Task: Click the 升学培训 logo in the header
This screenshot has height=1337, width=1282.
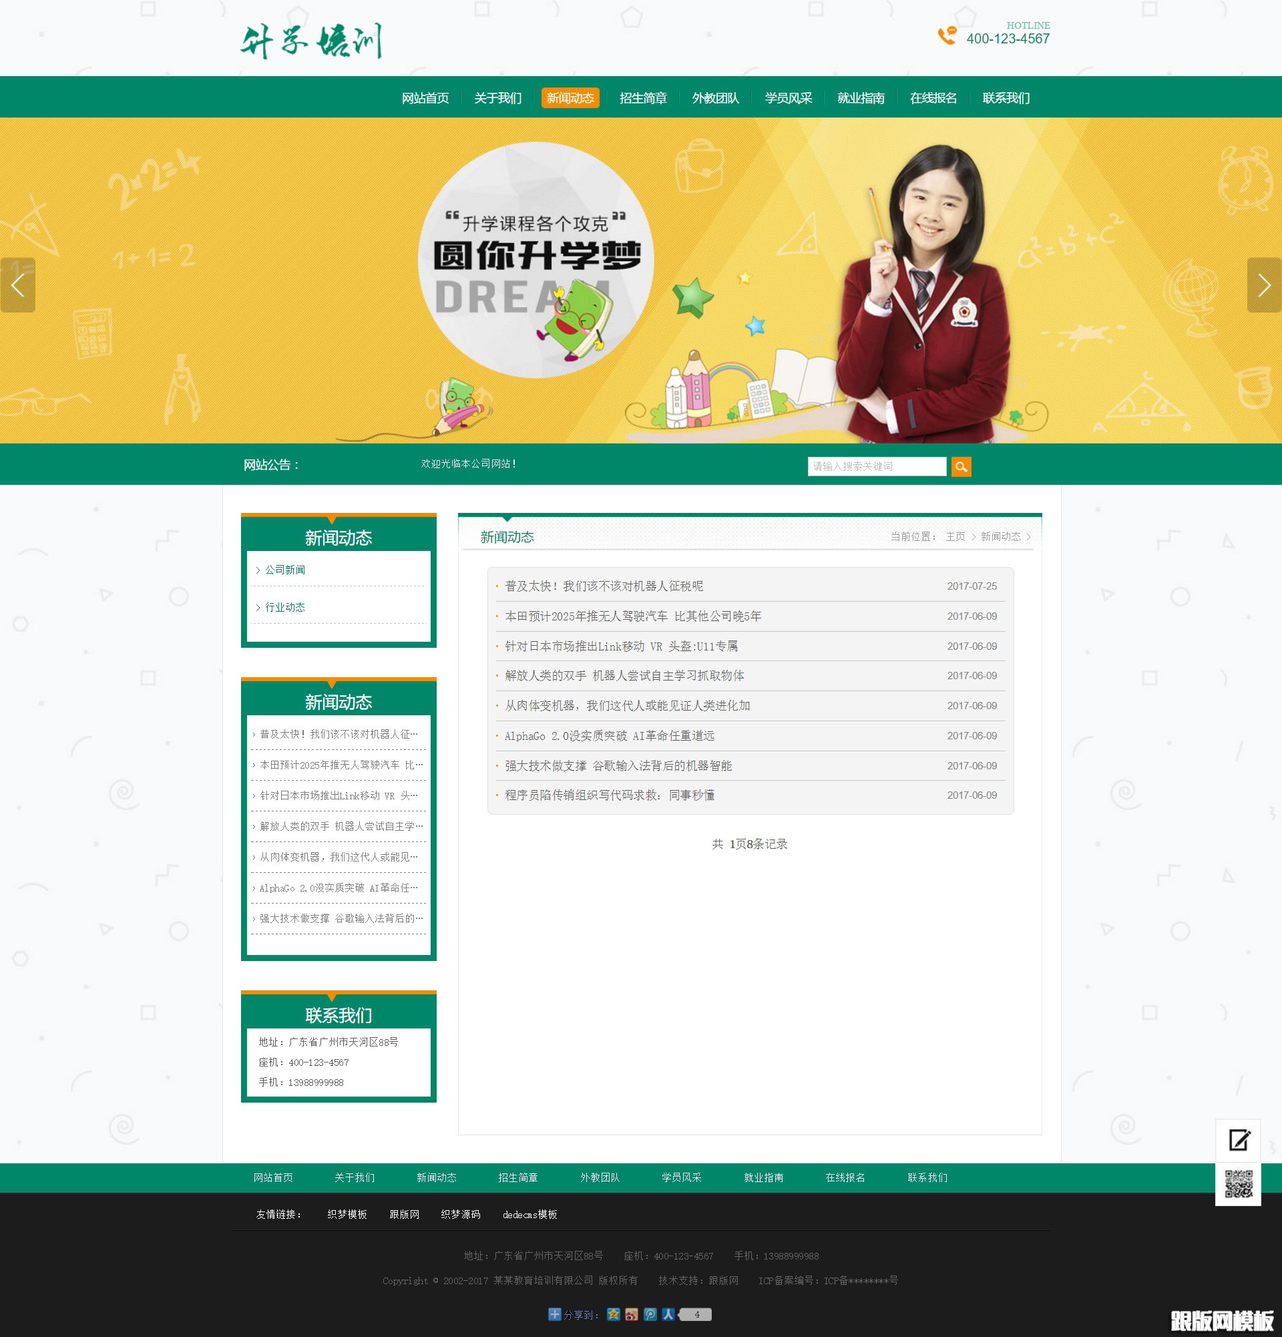Action: point(312,39)
